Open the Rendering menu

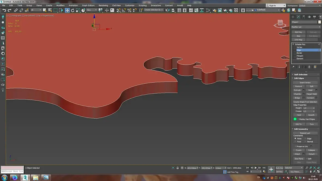(x=103, y=5)
